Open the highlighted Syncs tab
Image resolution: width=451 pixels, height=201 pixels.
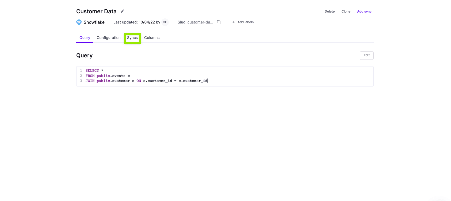click(132, 38)
